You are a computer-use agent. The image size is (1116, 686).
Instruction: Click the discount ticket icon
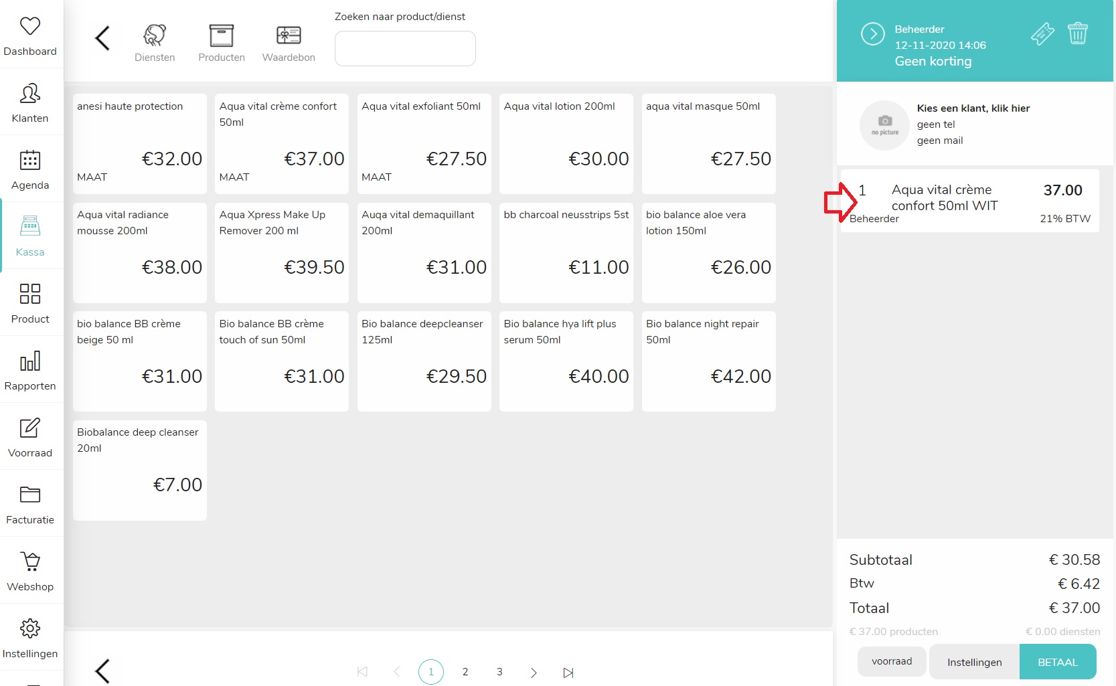tap(1042, 33)
